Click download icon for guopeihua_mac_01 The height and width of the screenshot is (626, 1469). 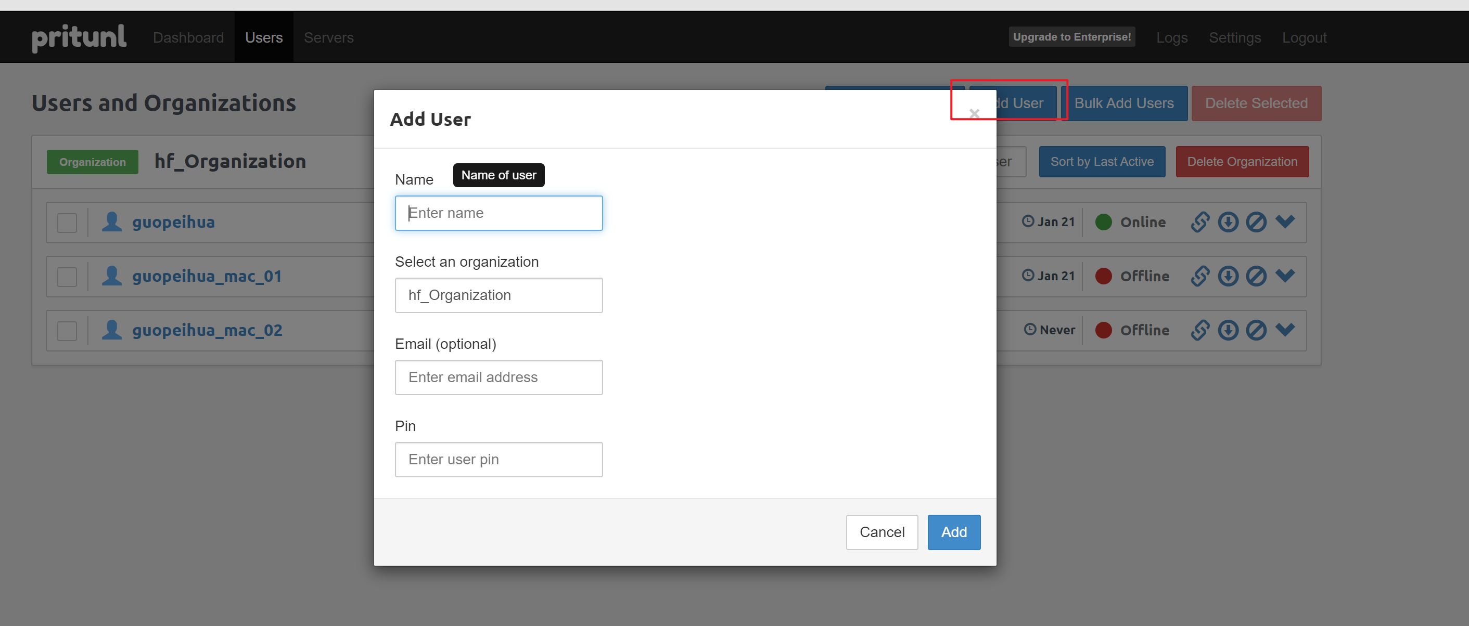(x=1228, y=276)
